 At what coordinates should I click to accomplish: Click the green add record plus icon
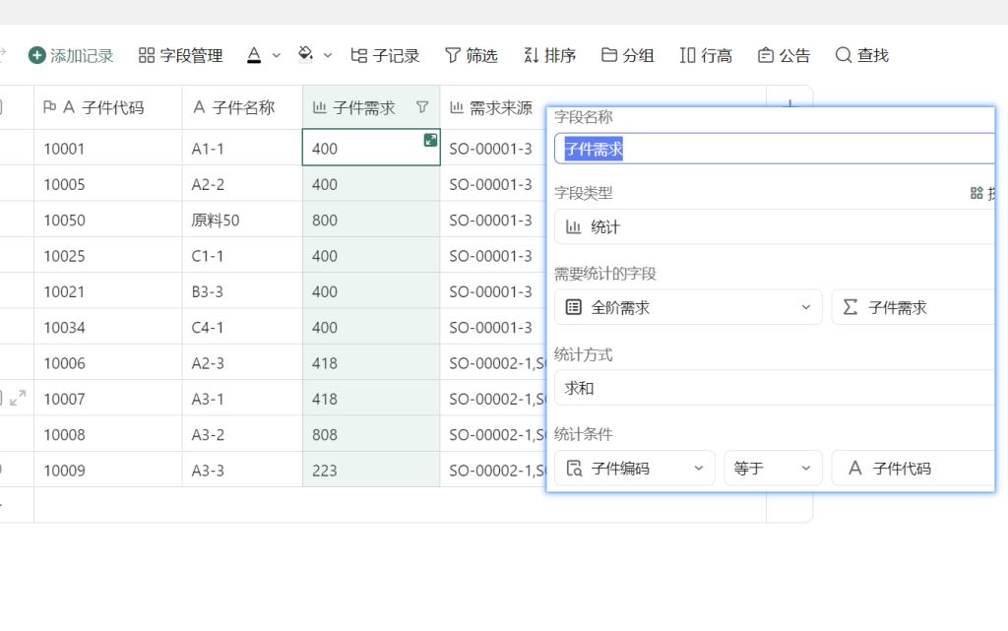37,55
